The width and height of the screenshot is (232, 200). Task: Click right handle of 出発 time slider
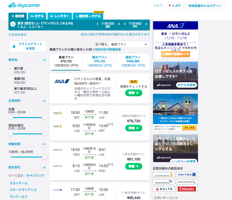pos(44,118)
